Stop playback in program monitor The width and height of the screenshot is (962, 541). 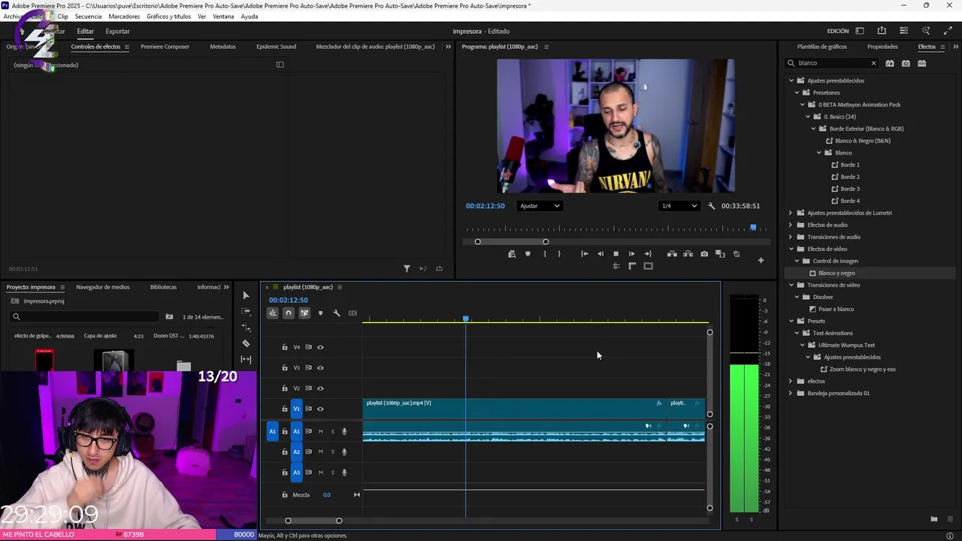pyautogui.click(x=616, y=254)
